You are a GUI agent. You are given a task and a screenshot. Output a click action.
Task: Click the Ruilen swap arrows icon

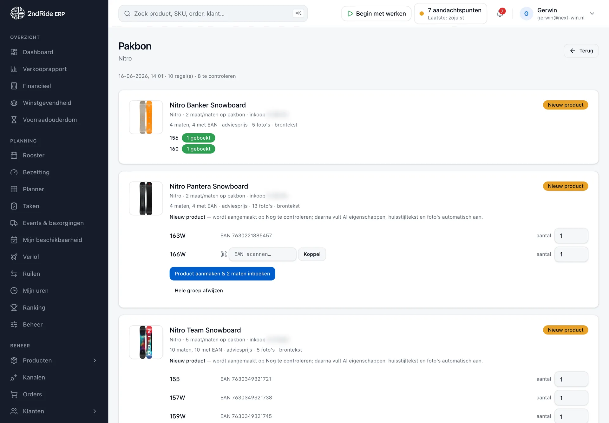point(14,274)
